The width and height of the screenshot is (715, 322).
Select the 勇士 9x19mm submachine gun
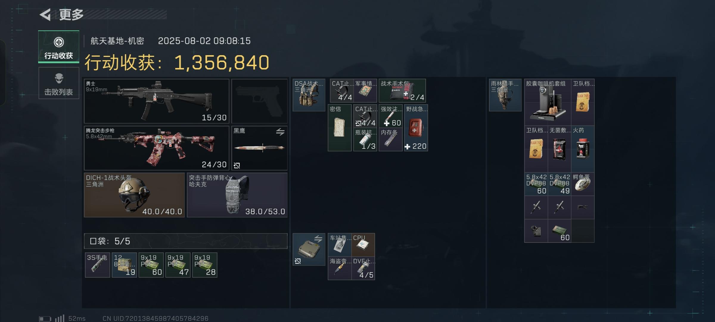pos(157,101)
